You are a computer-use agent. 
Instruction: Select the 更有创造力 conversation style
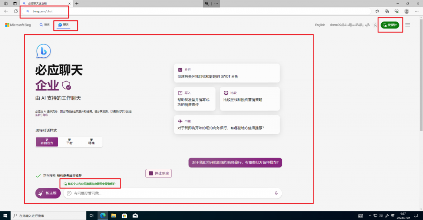47,142
